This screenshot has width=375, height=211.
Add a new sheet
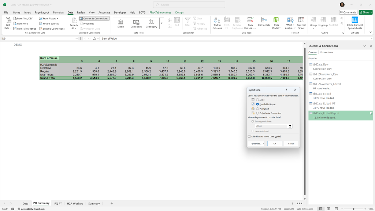click(x=112, y=204)
